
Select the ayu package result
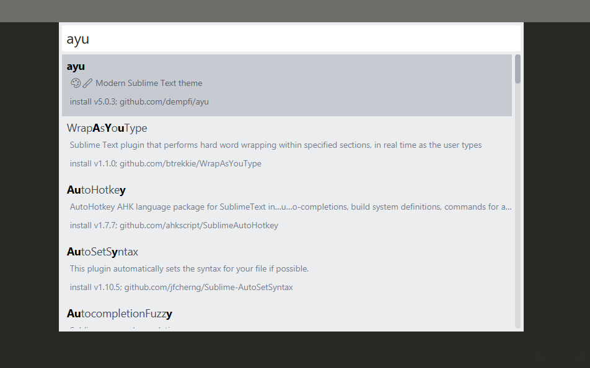[287, 85]
